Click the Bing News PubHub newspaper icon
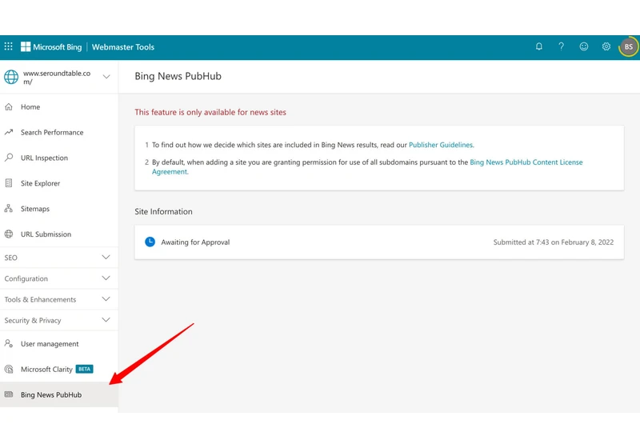 tap(9, 394)
